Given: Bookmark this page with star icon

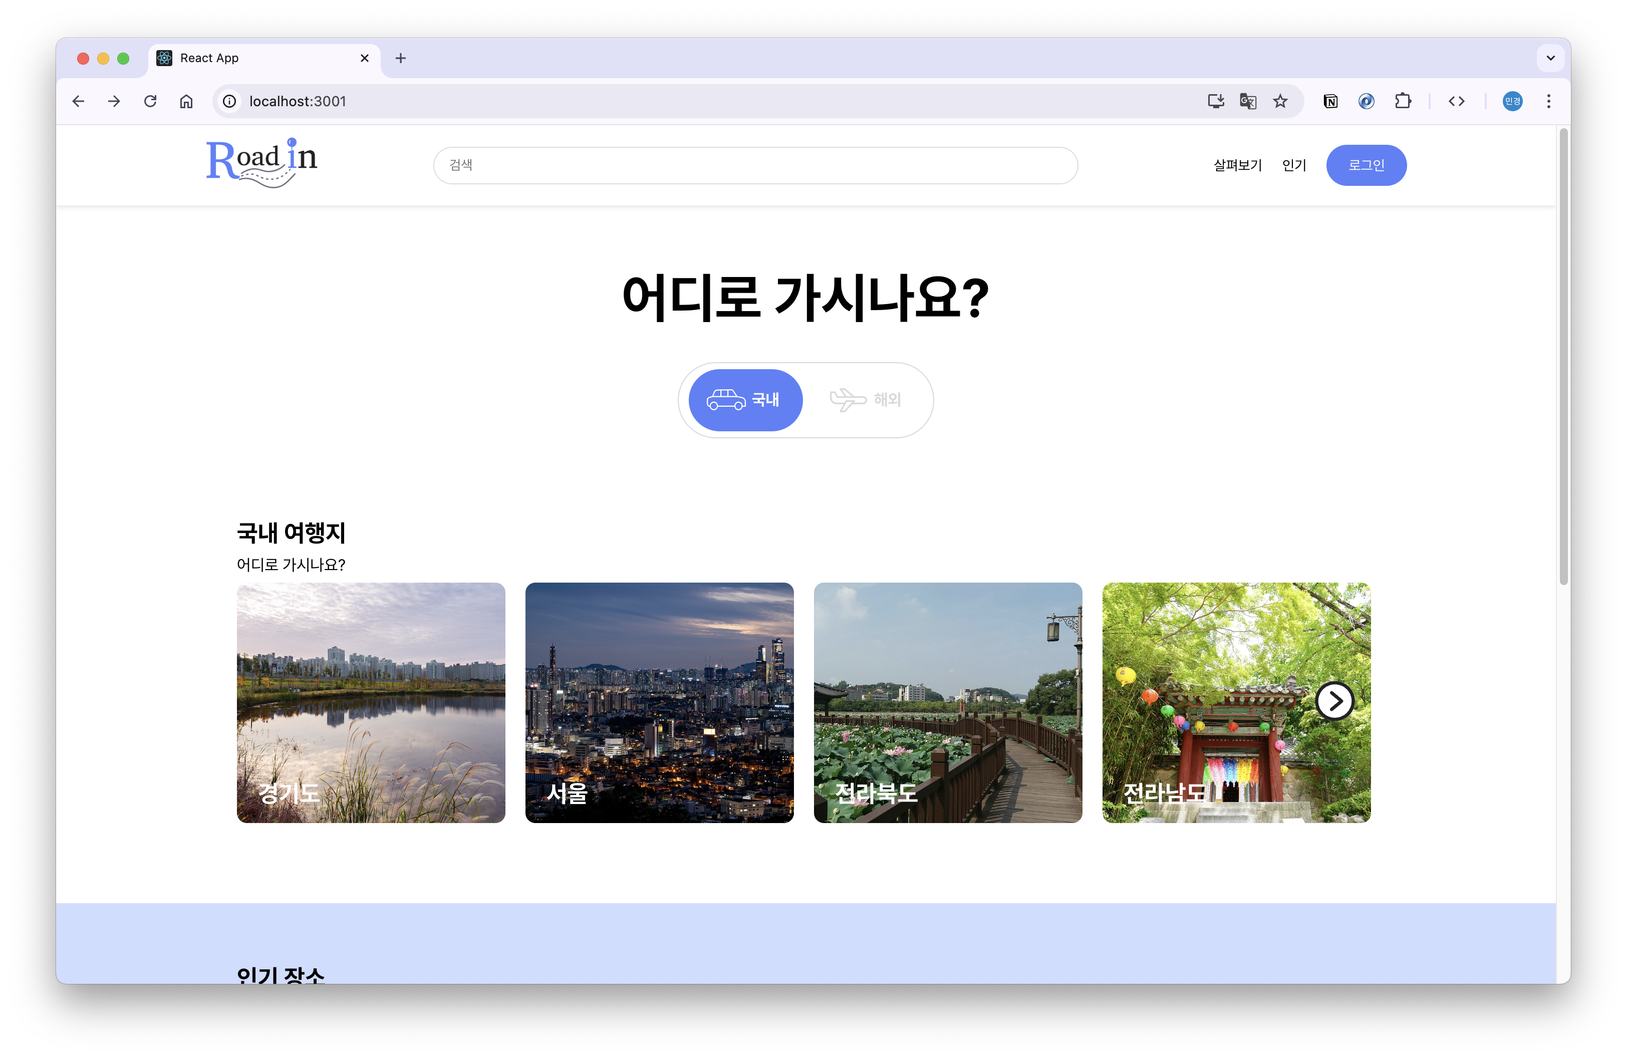Looking at the screenshot, I should pos(1280,101).
